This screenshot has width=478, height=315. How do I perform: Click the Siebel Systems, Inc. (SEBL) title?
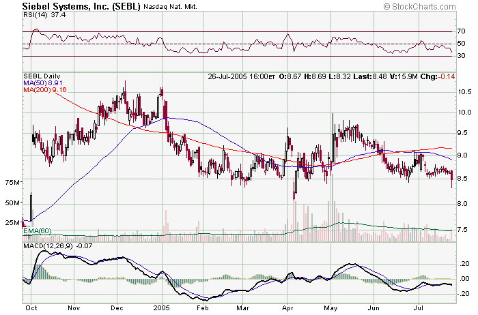pyautogui.click(x=81, y=6)
